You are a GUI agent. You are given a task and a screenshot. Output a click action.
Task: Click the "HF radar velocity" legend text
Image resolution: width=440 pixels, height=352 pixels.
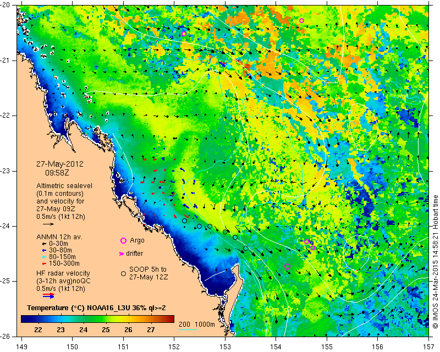pos(63,273)
